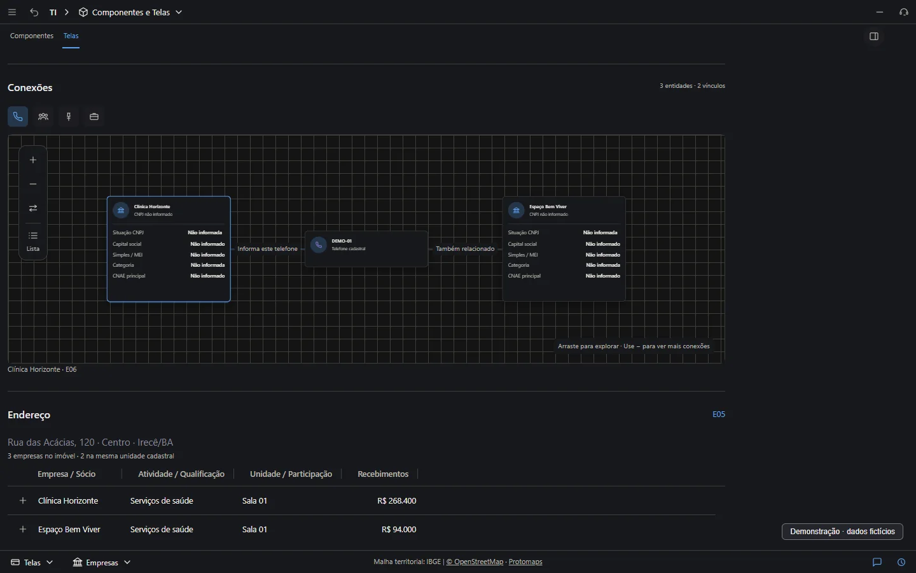Sort by Empresa / Sócio column

(66, 474)
